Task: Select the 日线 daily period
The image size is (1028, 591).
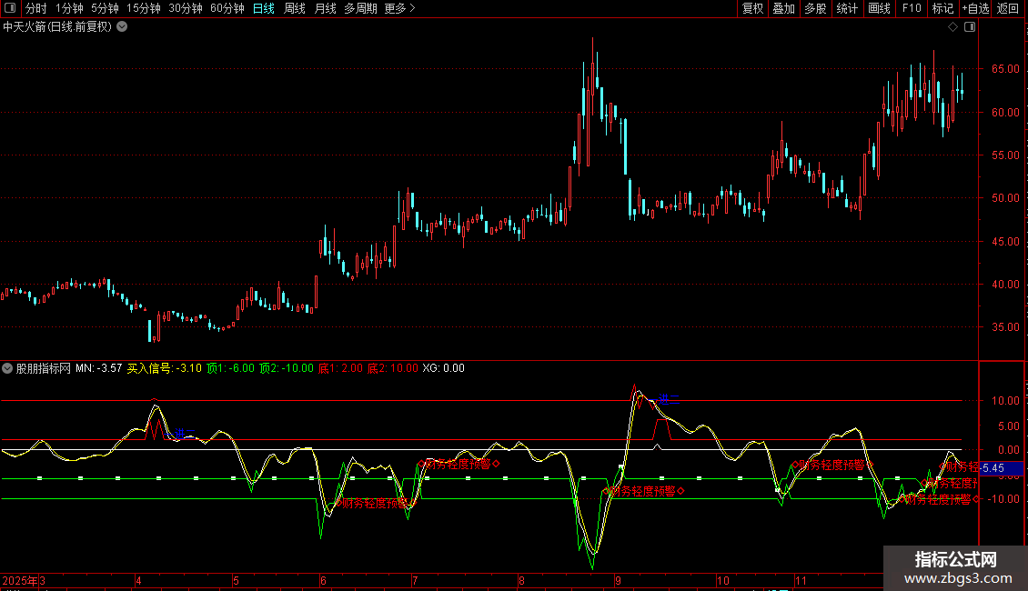Action: tap(264, 8)
